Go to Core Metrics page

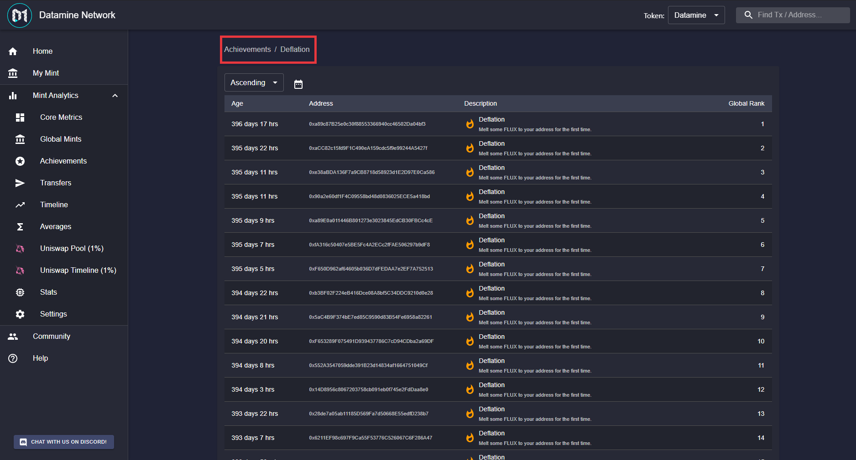coord(64,118)
